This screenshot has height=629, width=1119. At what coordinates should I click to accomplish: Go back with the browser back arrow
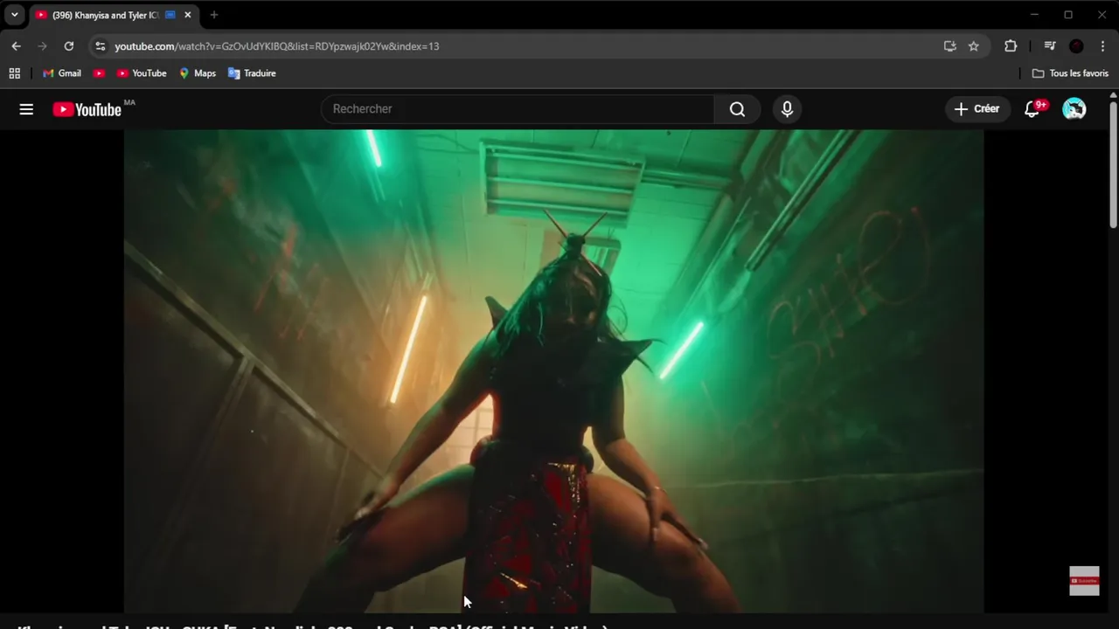point(16,46)
